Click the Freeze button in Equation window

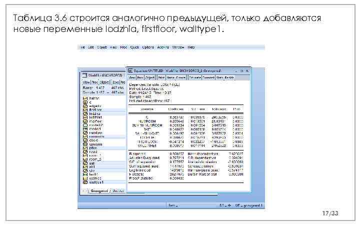click(x=180, y=78)
